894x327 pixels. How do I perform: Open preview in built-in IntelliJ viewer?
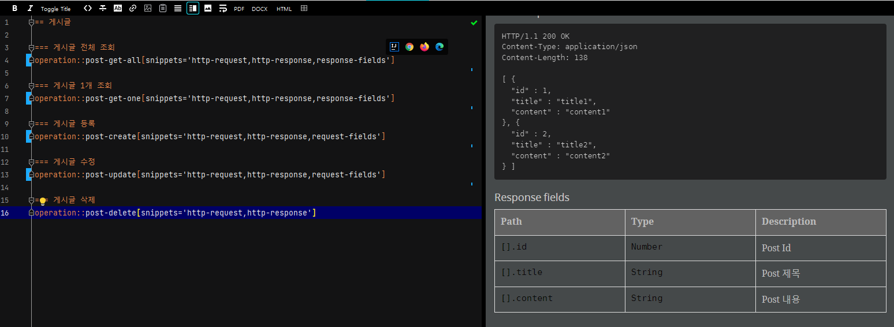(394, 47)
